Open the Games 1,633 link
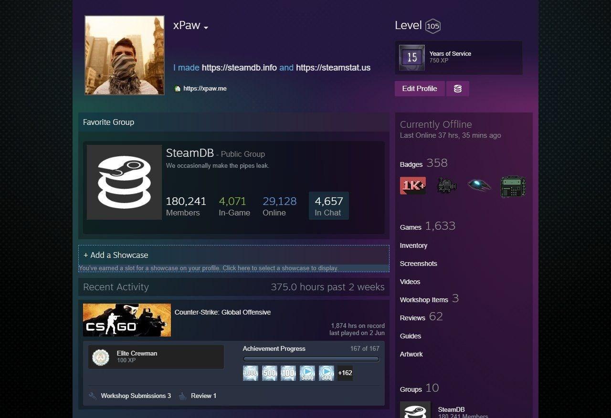This screenshot has height=418, width=611. pos(428,226)
